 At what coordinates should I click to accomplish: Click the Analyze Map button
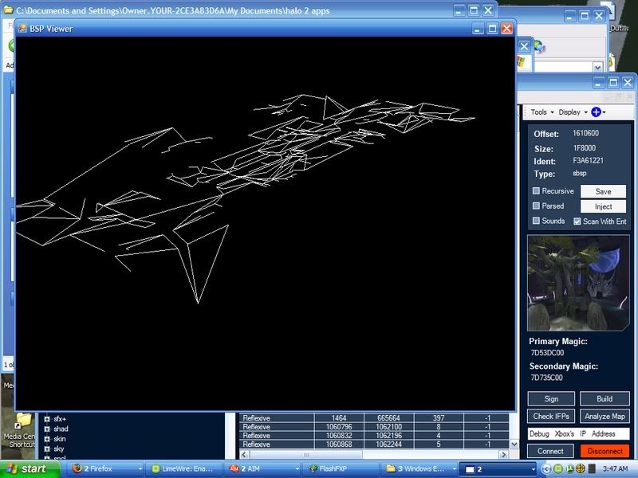tap(605, 416)
